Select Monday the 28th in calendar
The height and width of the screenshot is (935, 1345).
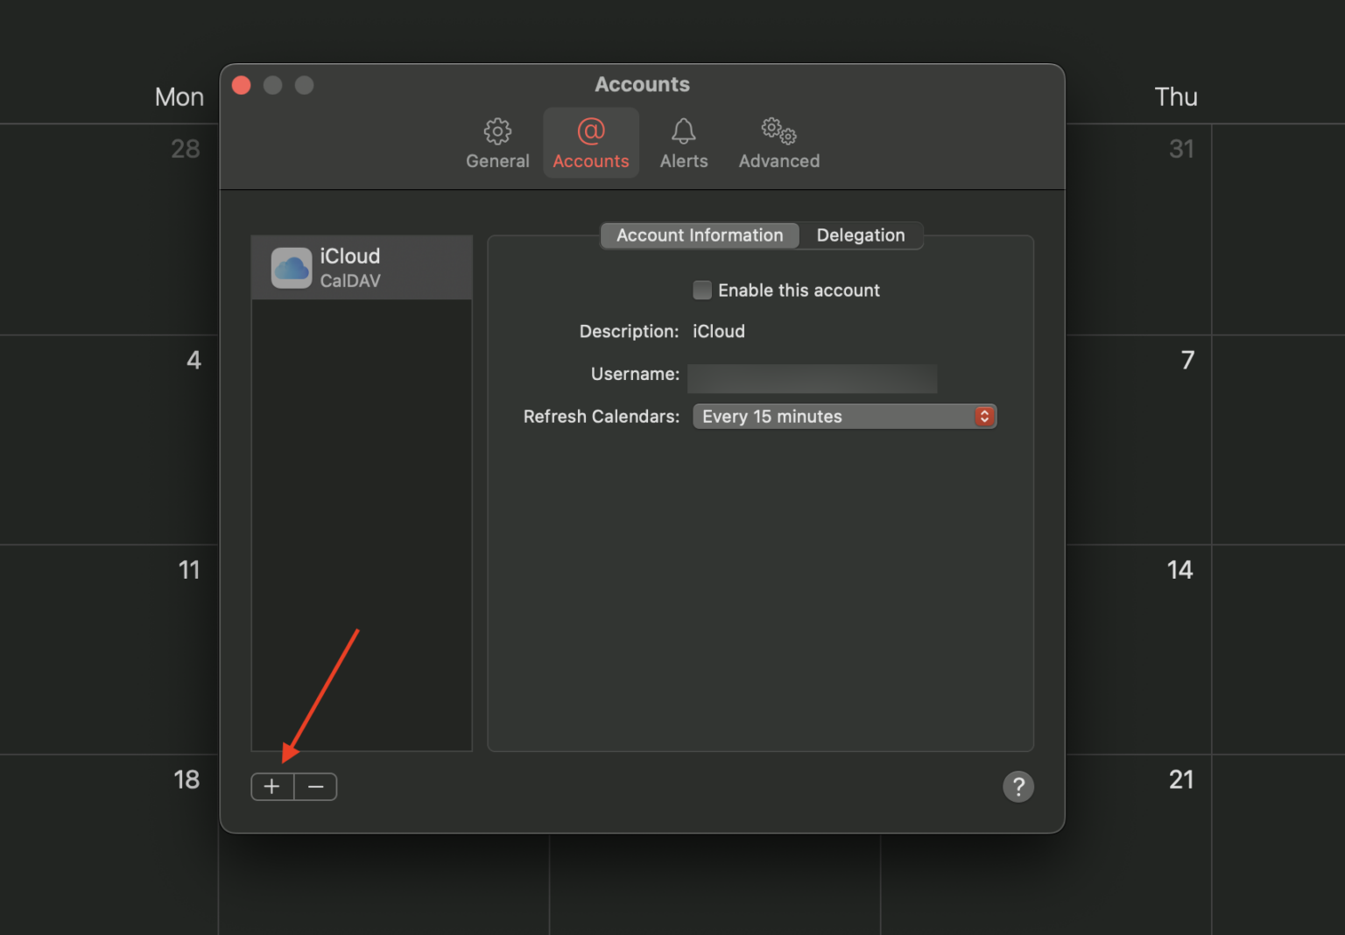[185, 149]
